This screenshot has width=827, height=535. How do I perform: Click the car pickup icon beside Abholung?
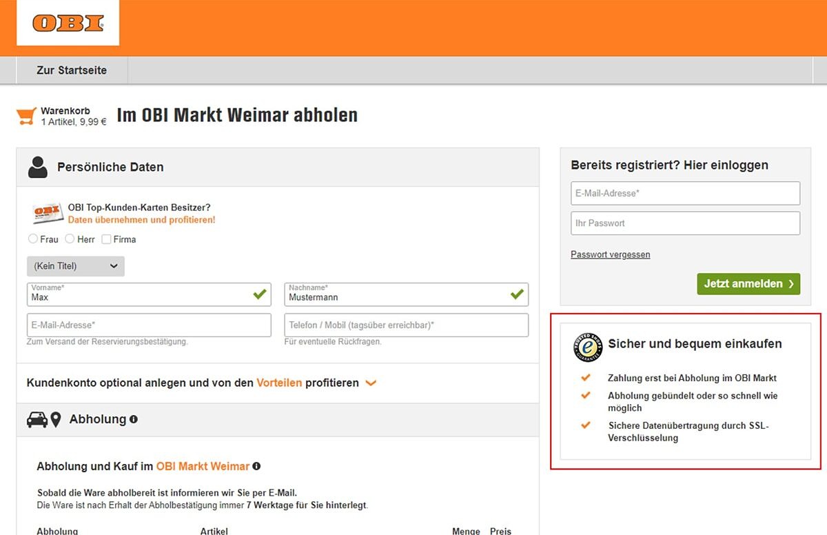(x=37, y=419)
